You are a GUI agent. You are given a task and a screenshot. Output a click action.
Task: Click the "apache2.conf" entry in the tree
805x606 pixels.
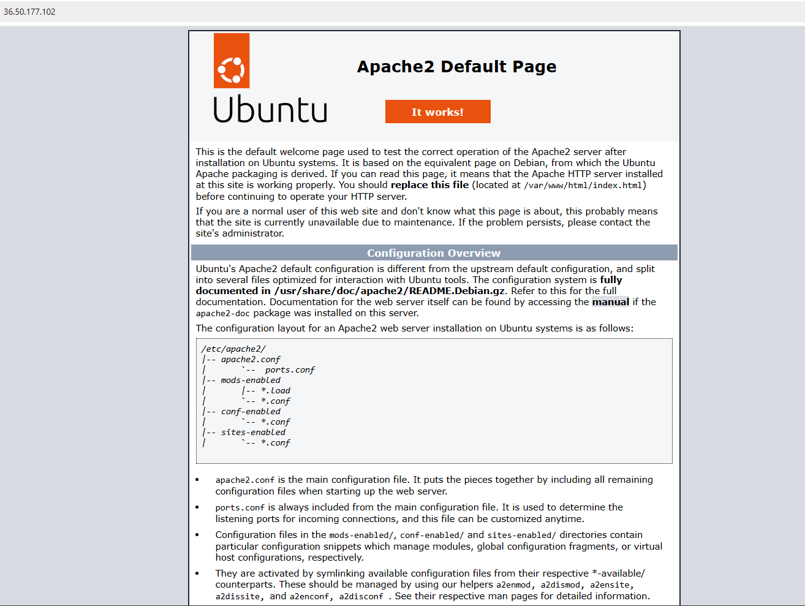click(251, 360)
